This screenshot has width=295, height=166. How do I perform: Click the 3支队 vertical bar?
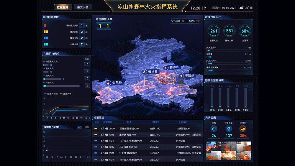[228, 98]
